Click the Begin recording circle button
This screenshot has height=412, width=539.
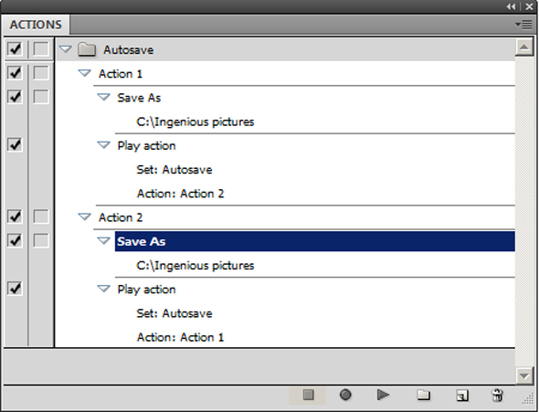[x=345, y=395]
